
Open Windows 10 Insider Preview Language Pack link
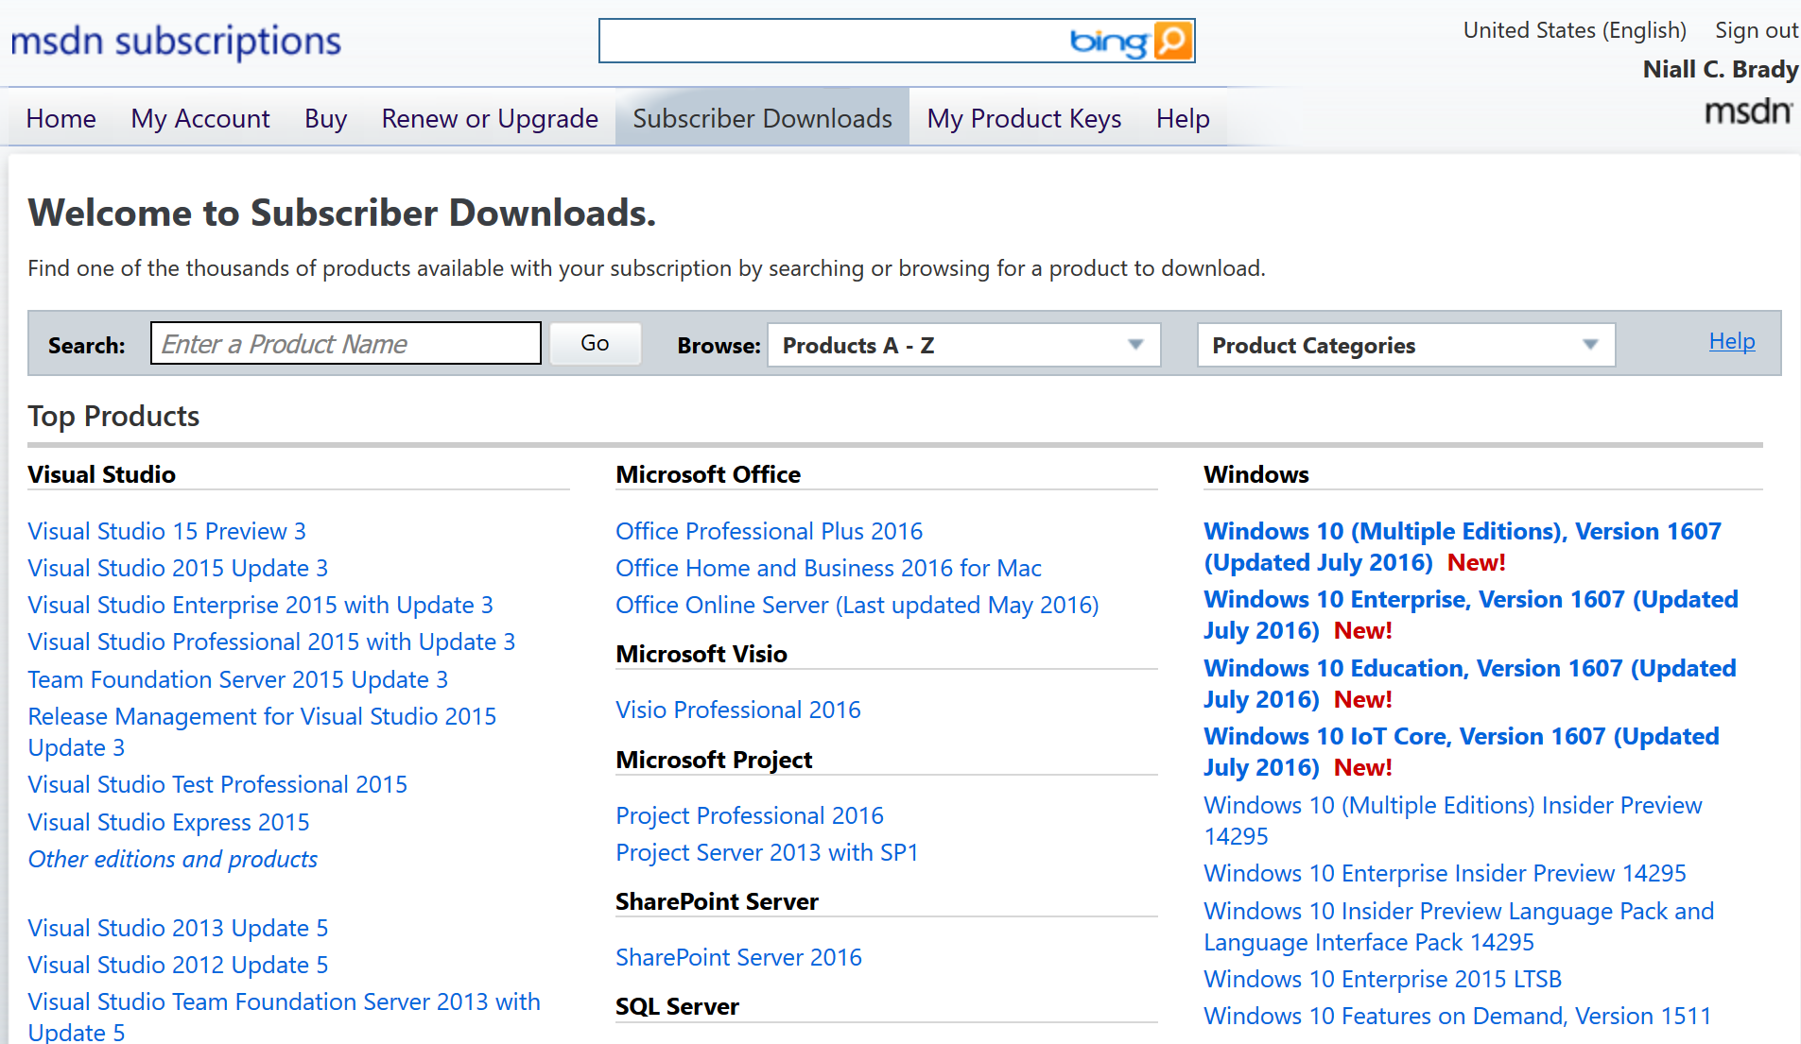pyautogui.click(x=1459, y=926)
